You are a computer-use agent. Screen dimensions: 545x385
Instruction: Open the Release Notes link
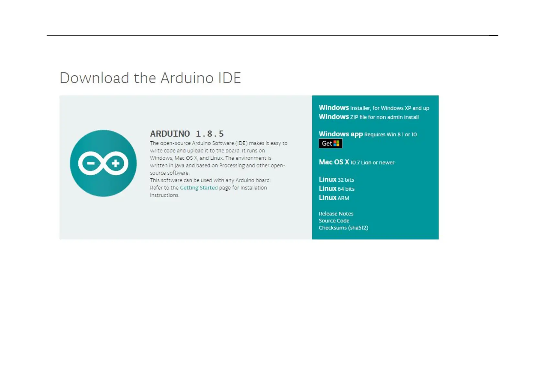[x=336, y=214]
